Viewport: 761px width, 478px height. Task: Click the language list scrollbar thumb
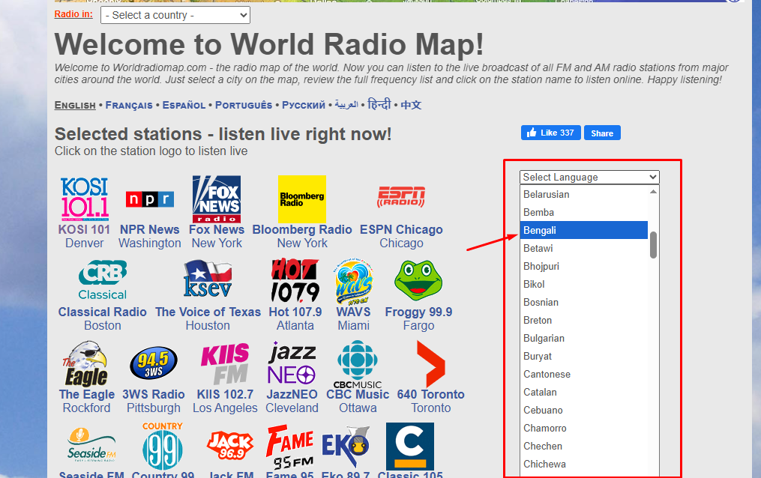(653, 244)
